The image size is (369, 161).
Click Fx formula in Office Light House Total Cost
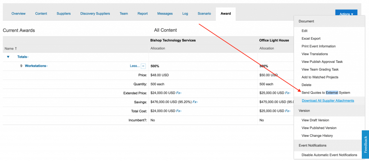[x=288, y=111]
